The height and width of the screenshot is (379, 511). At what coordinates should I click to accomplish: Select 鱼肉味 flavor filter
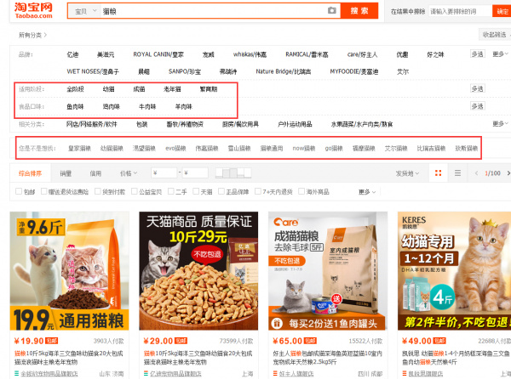coord(75,106)
